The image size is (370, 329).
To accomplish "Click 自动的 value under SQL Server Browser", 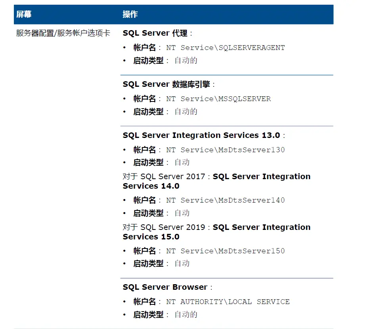I will (186, 315).
